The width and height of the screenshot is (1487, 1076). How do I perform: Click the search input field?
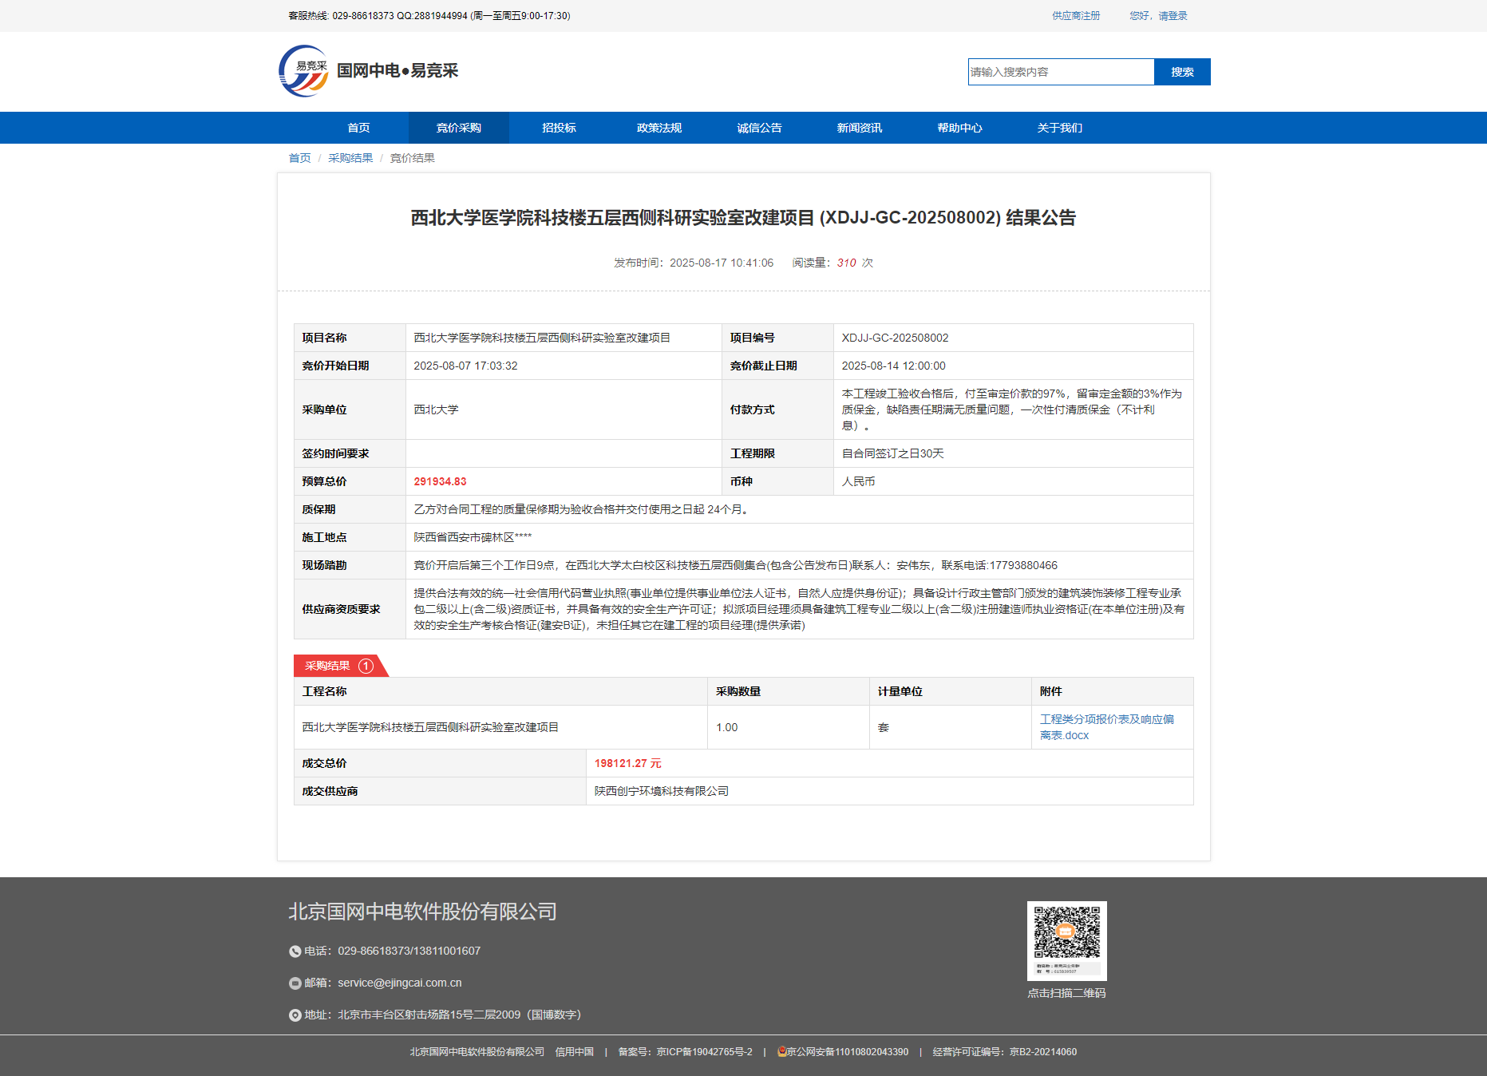pyautogui.click(x=1061, y=72)
